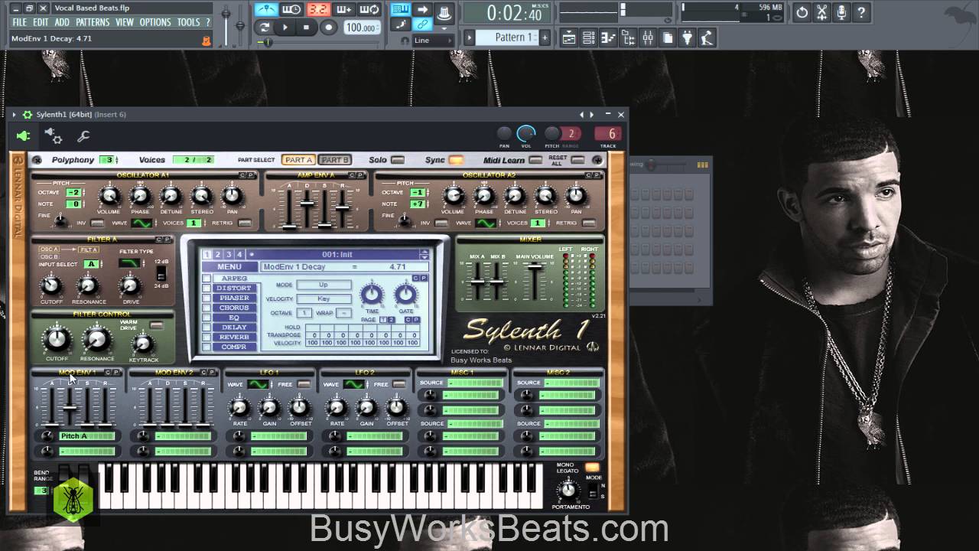
Task: Open the plugin wrapper settings gear icon
Action: point(53,136)
